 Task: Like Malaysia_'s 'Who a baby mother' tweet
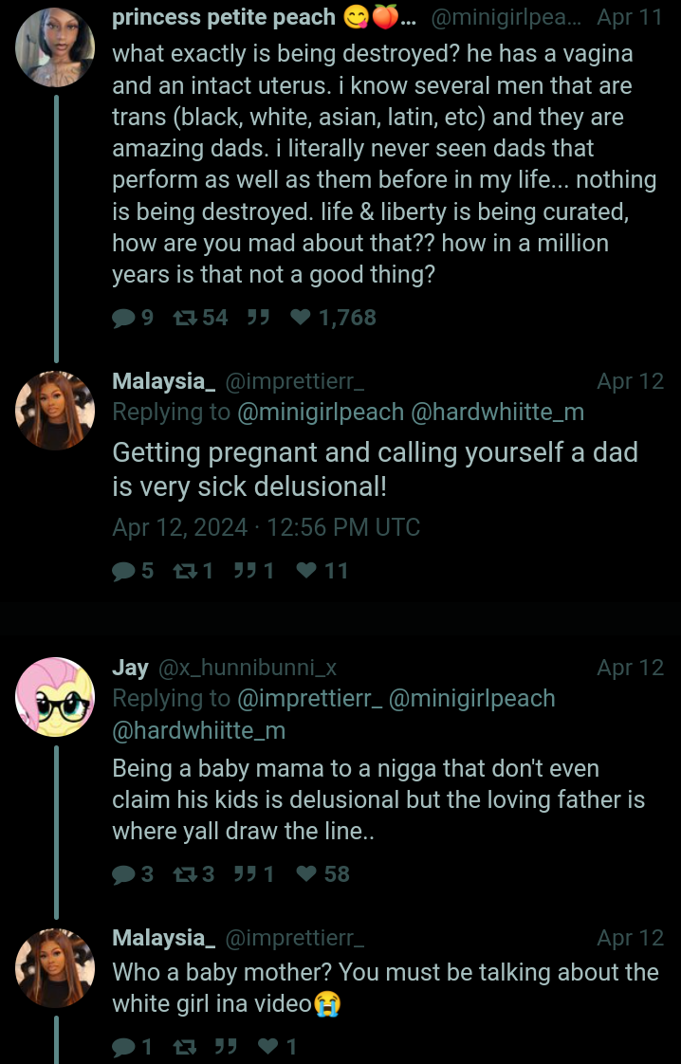[268, 1047]
